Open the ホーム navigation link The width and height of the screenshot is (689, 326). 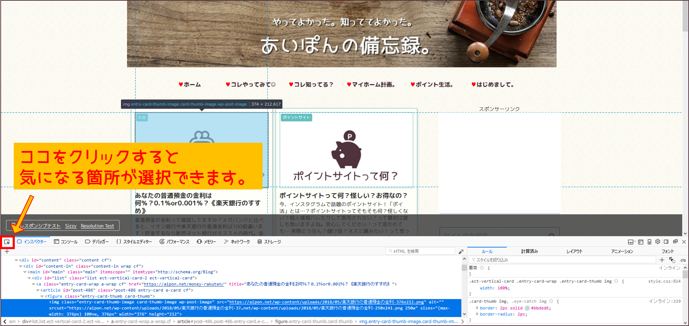[190, 84]
